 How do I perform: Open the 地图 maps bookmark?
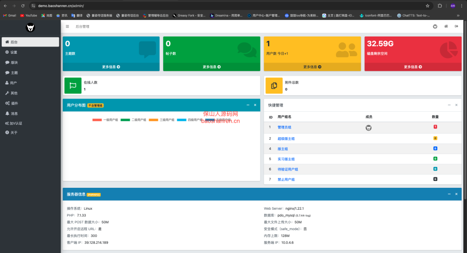[x=47, y=15]
